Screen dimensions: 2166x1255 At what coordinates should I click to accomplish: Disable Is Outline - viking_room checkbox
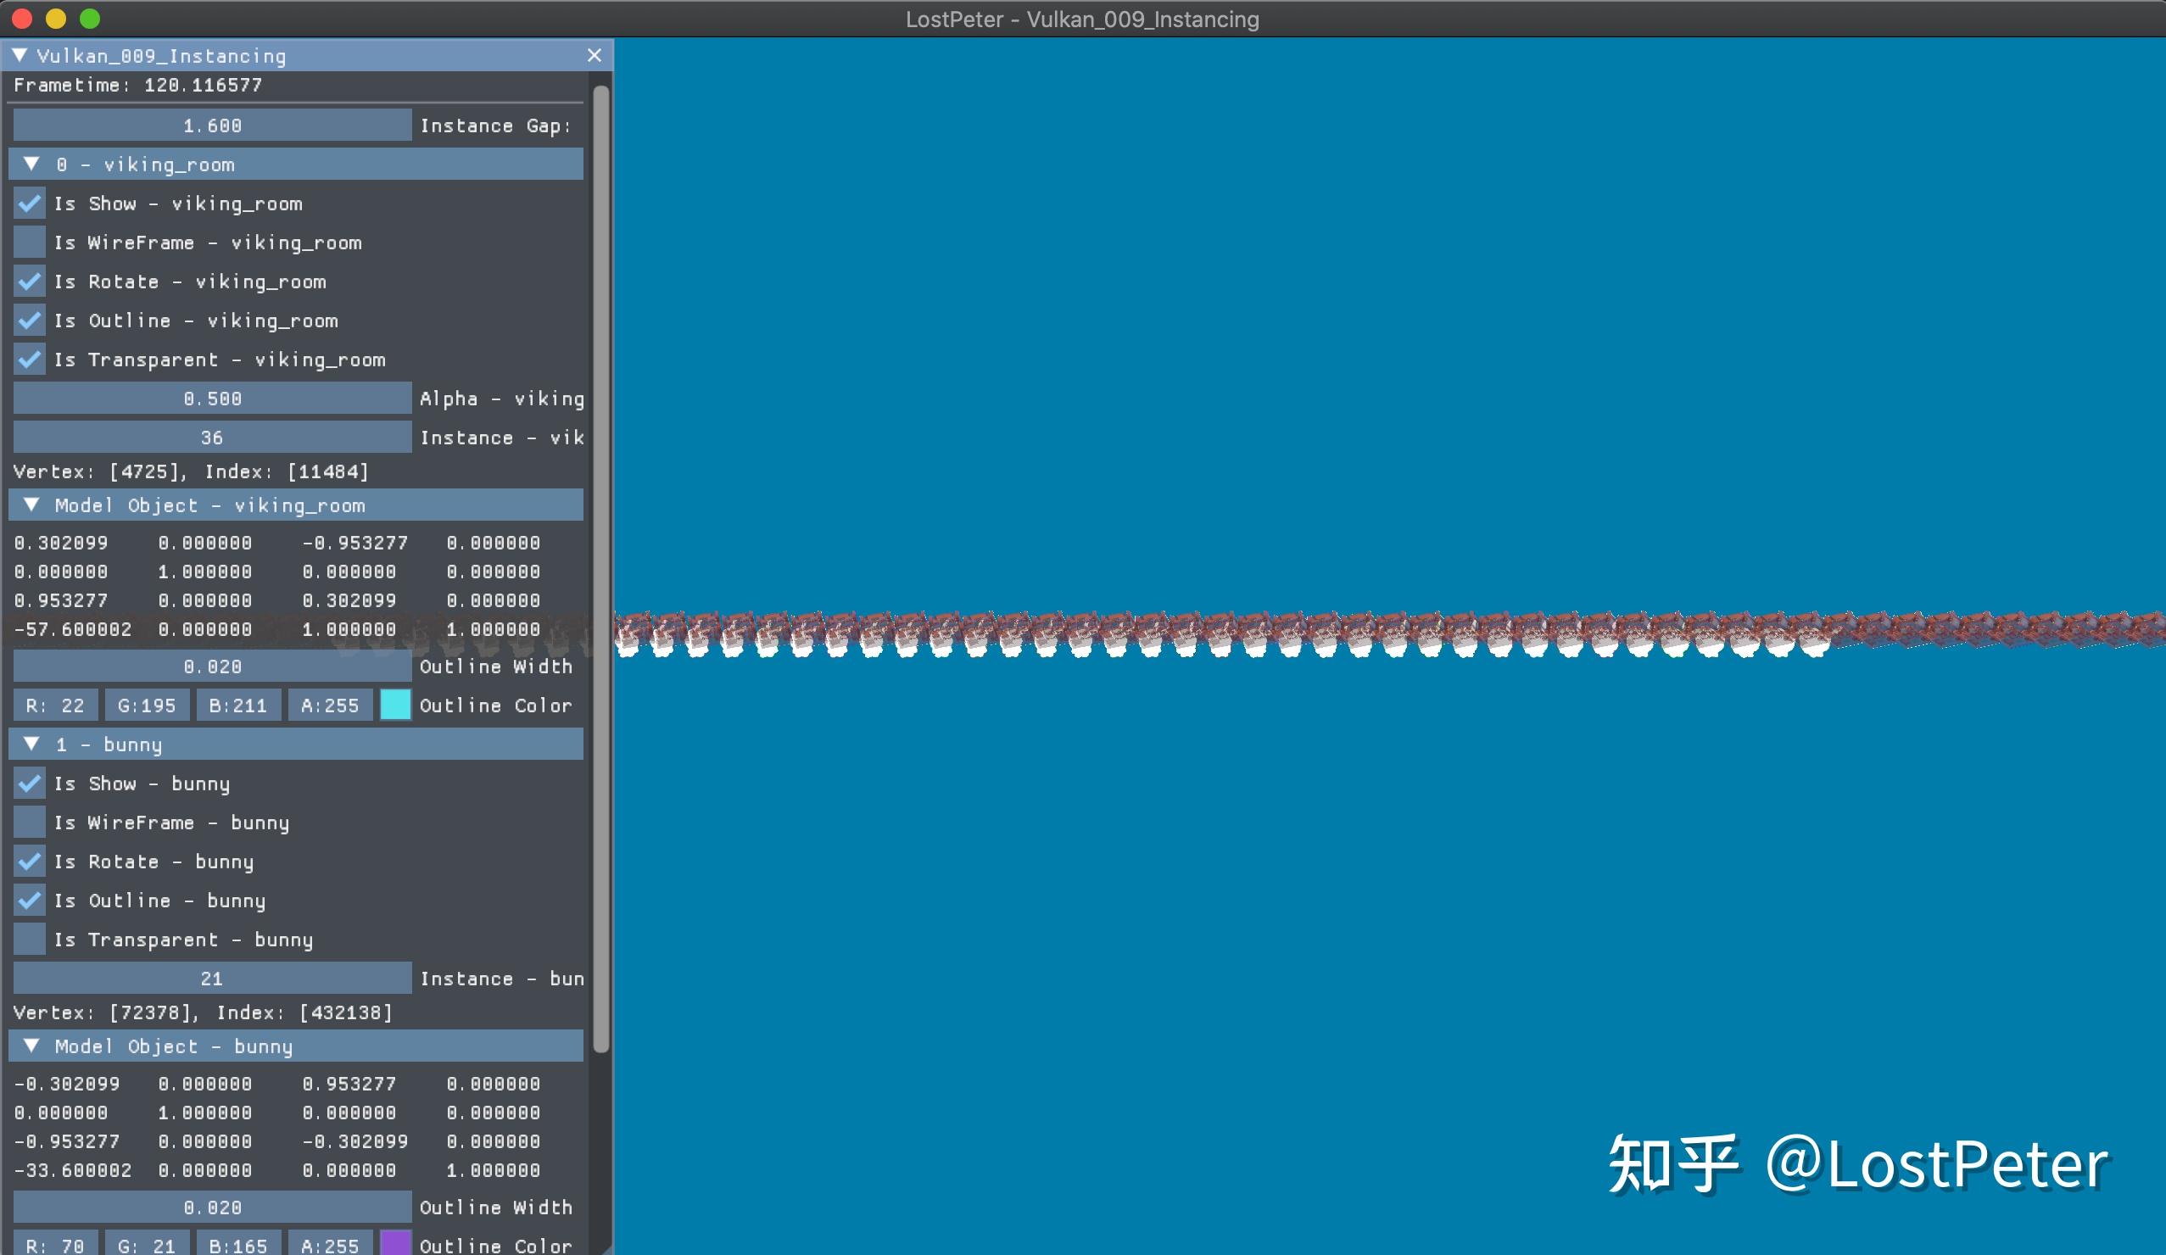30,321
